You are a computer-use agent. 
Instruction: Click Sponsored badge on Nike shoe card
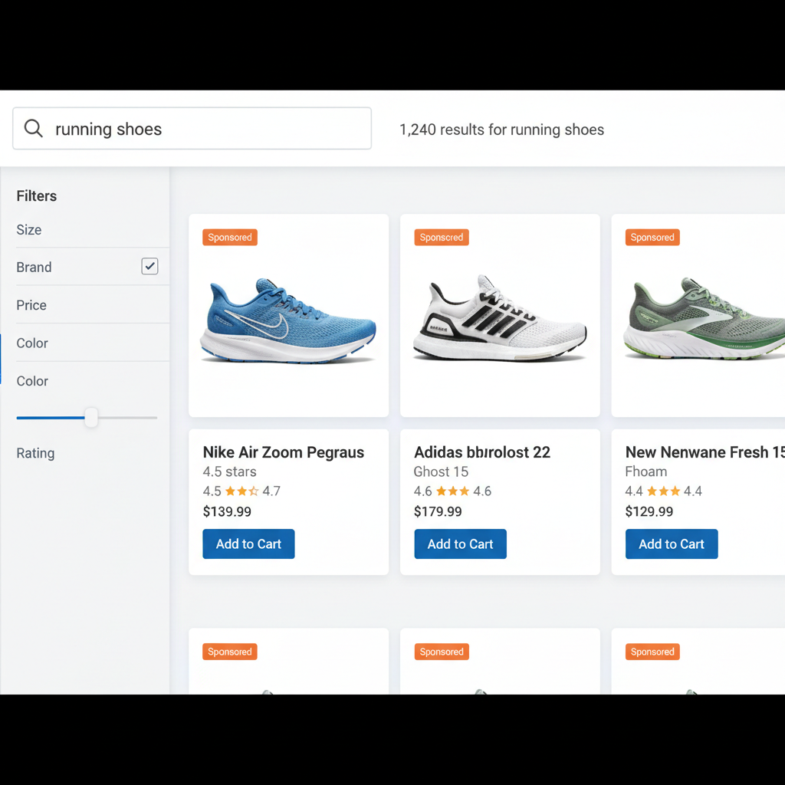(x=230, y=238)
